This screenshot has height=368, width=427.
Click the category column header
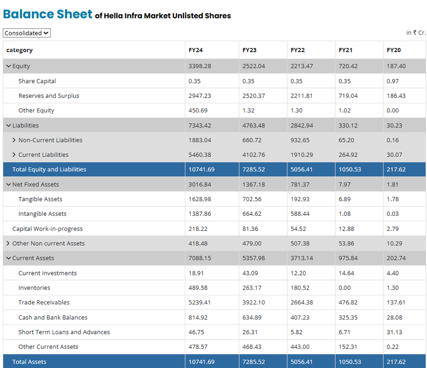pyautogui.click(x=20, y=50)
